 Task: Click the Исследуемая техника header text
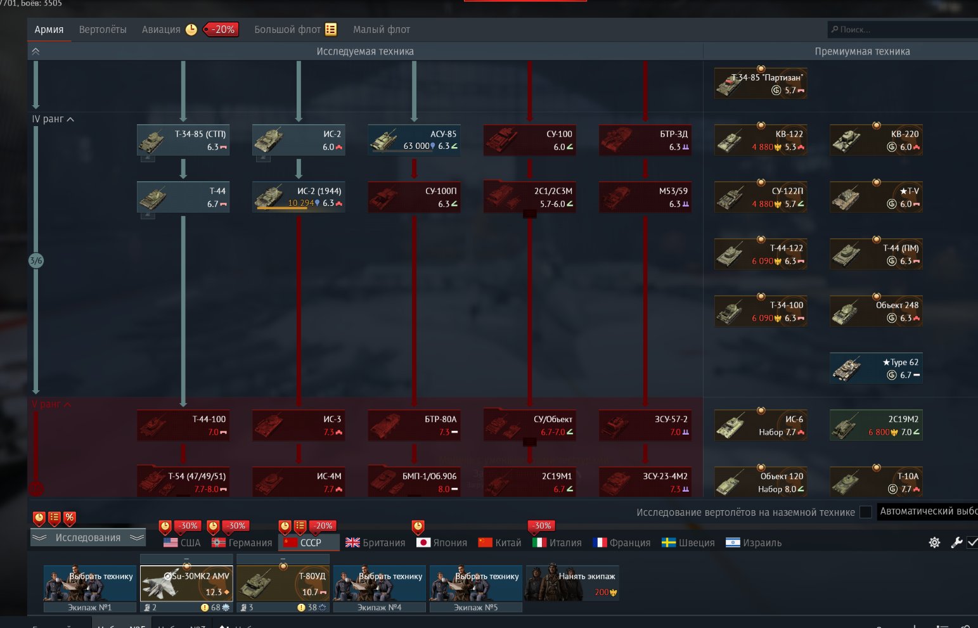click(365, 51)
